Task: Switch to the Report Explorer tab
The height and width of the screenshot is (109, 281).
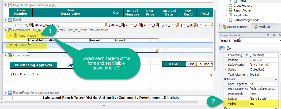Action: coord(235,27)
